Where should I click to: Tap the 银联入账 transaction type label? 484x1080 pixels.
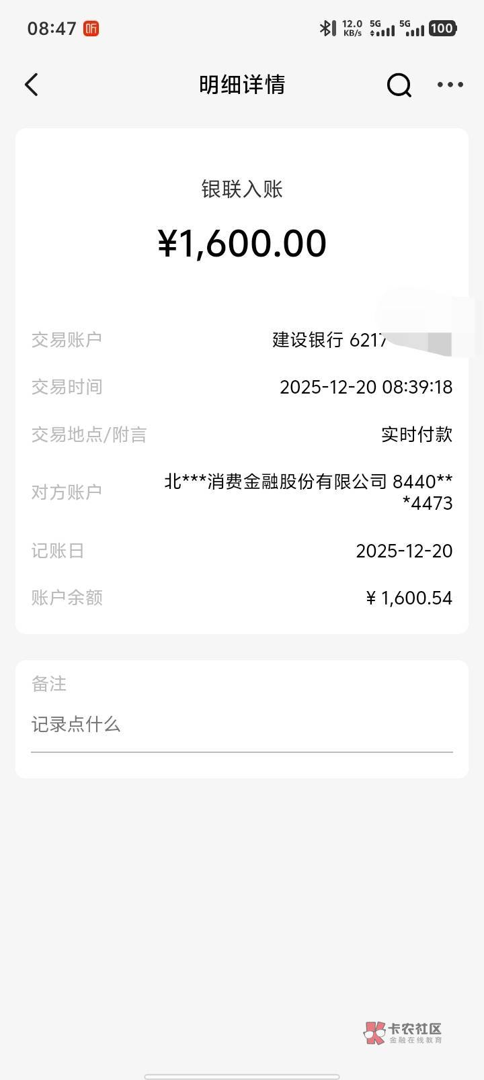(242, 189)
